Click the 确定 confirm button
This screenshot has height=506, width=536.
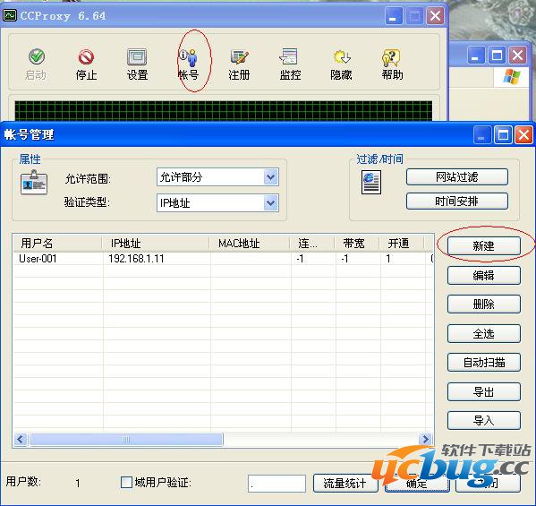(417, 483)
